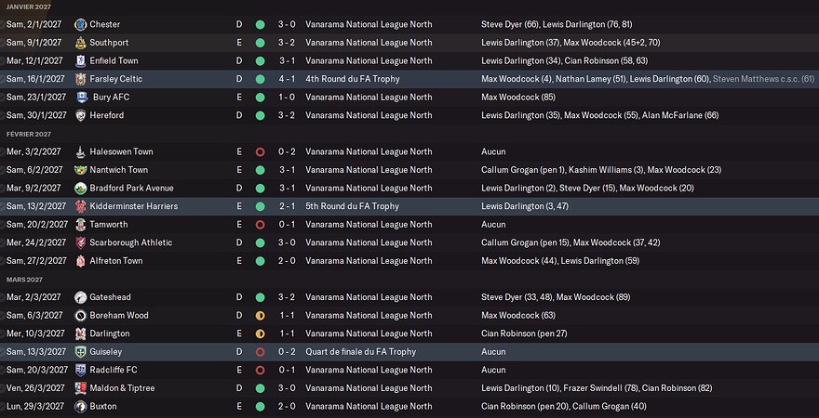Click the Février 2027 month header
The image size is (819, 418).
[x=29, y=134]
